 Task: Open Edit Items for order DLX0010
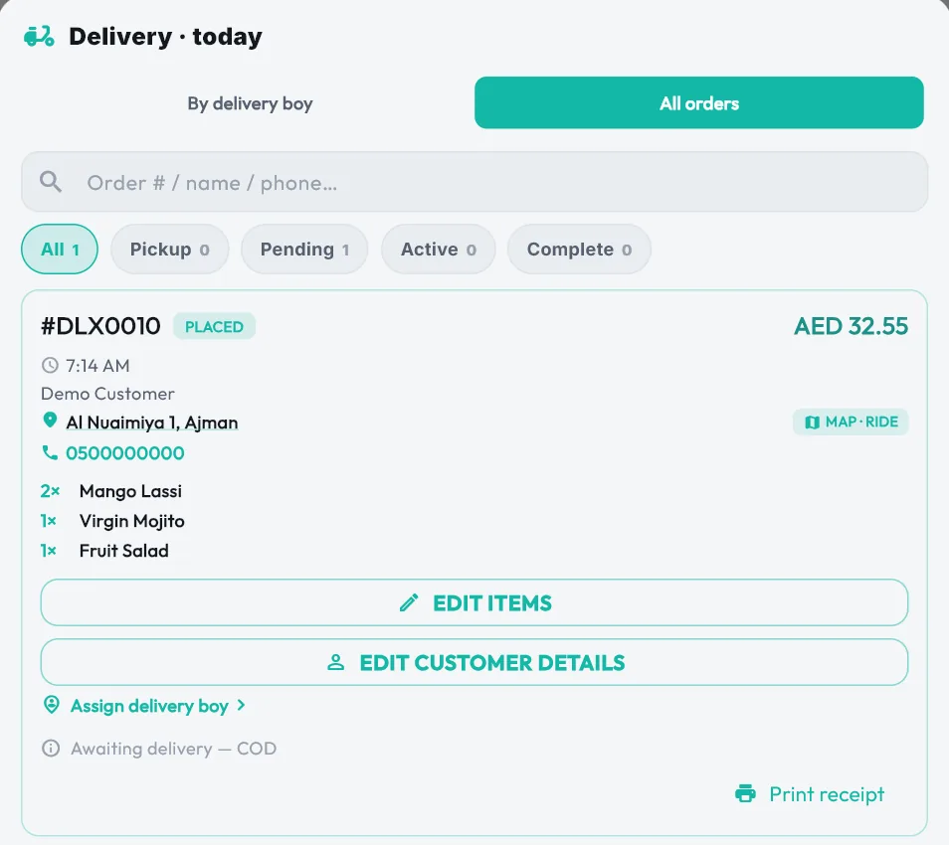click(x=474, y=602)
